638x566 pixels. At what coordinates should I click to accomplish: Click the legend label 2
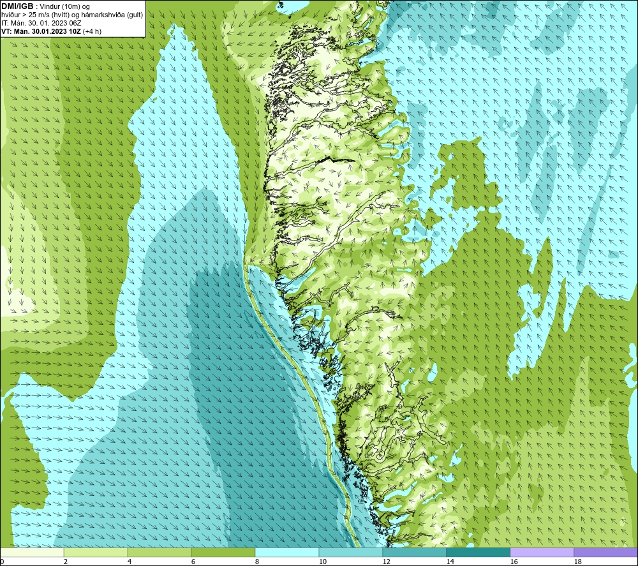[66, 562]
